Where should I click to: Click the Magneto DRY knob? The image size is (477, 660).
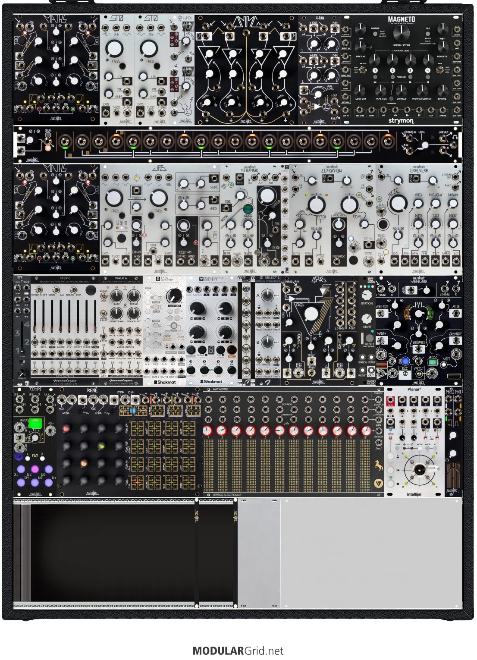tap(361, 29)
